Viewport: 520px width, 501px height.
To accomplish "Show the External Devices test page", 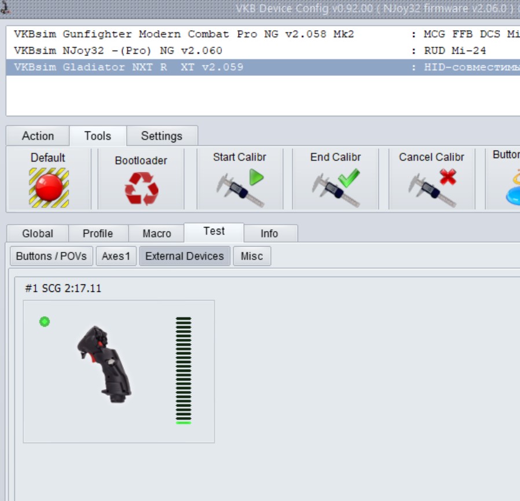I will (x=185, y=256).
